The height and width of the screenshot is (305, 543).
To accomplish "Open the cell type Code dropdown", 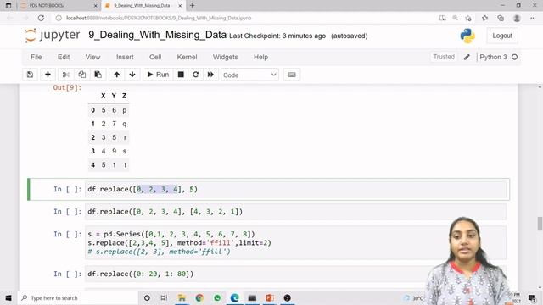I will [249, 75].
